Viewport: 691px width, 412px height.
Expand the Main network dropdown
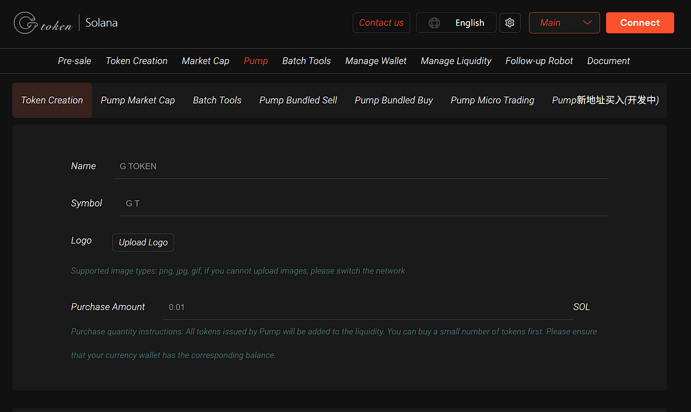click(564, 23)
